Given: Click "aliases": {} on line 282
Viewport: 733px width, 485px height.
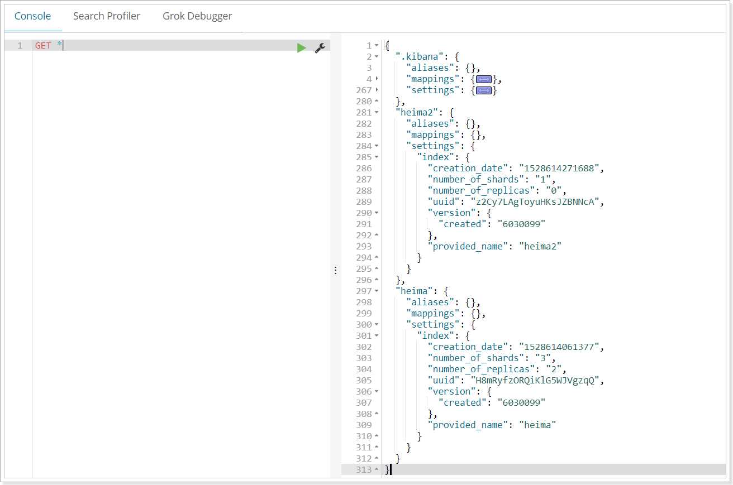Looking at the screenshot, I should pos(441,124).
